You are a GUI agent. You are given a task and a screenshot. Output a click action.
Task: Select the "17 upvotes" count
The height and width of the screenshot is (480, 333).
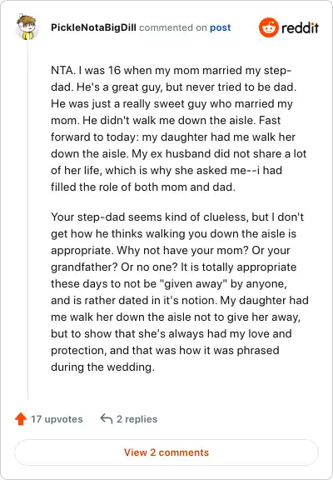pyautogui.click(x=57, y=419)
